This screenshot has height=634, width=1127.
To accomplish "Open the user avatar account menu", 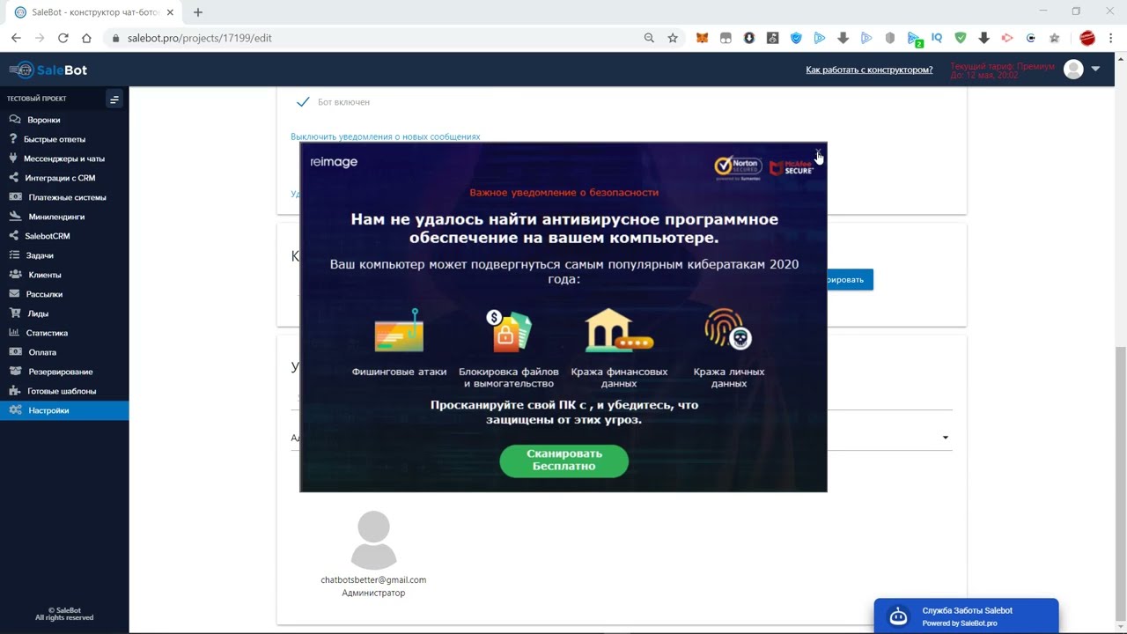I will pos(1073,70).
